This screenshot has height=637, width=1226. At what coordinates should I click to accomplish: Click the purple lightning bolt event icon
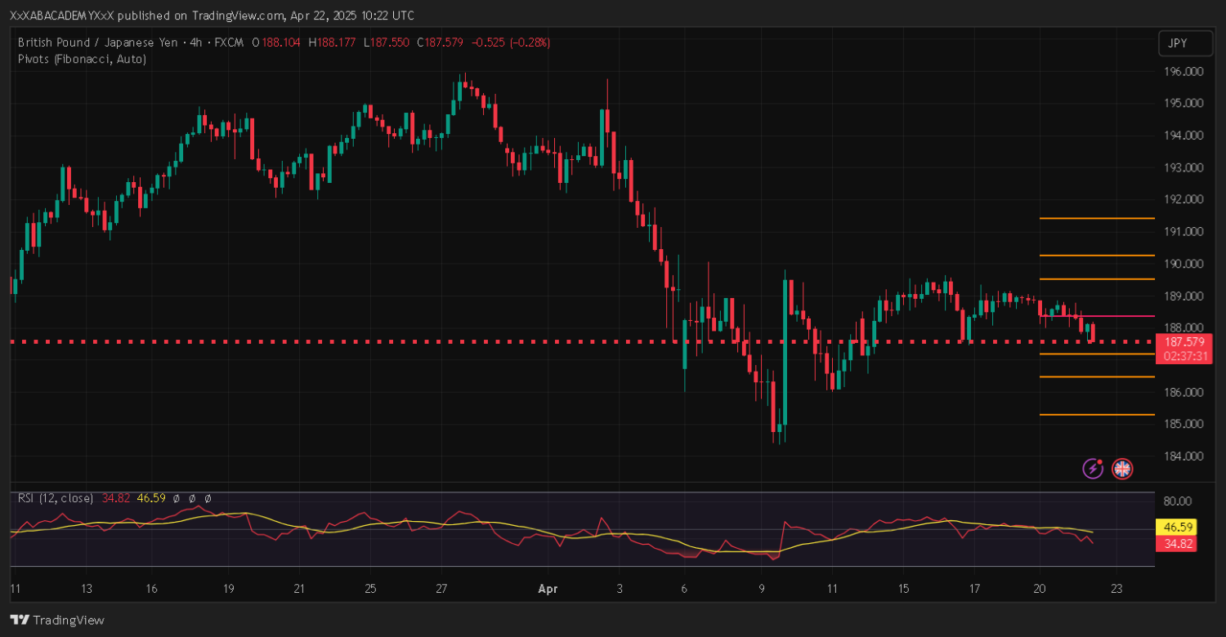(x=1093, y=468)
